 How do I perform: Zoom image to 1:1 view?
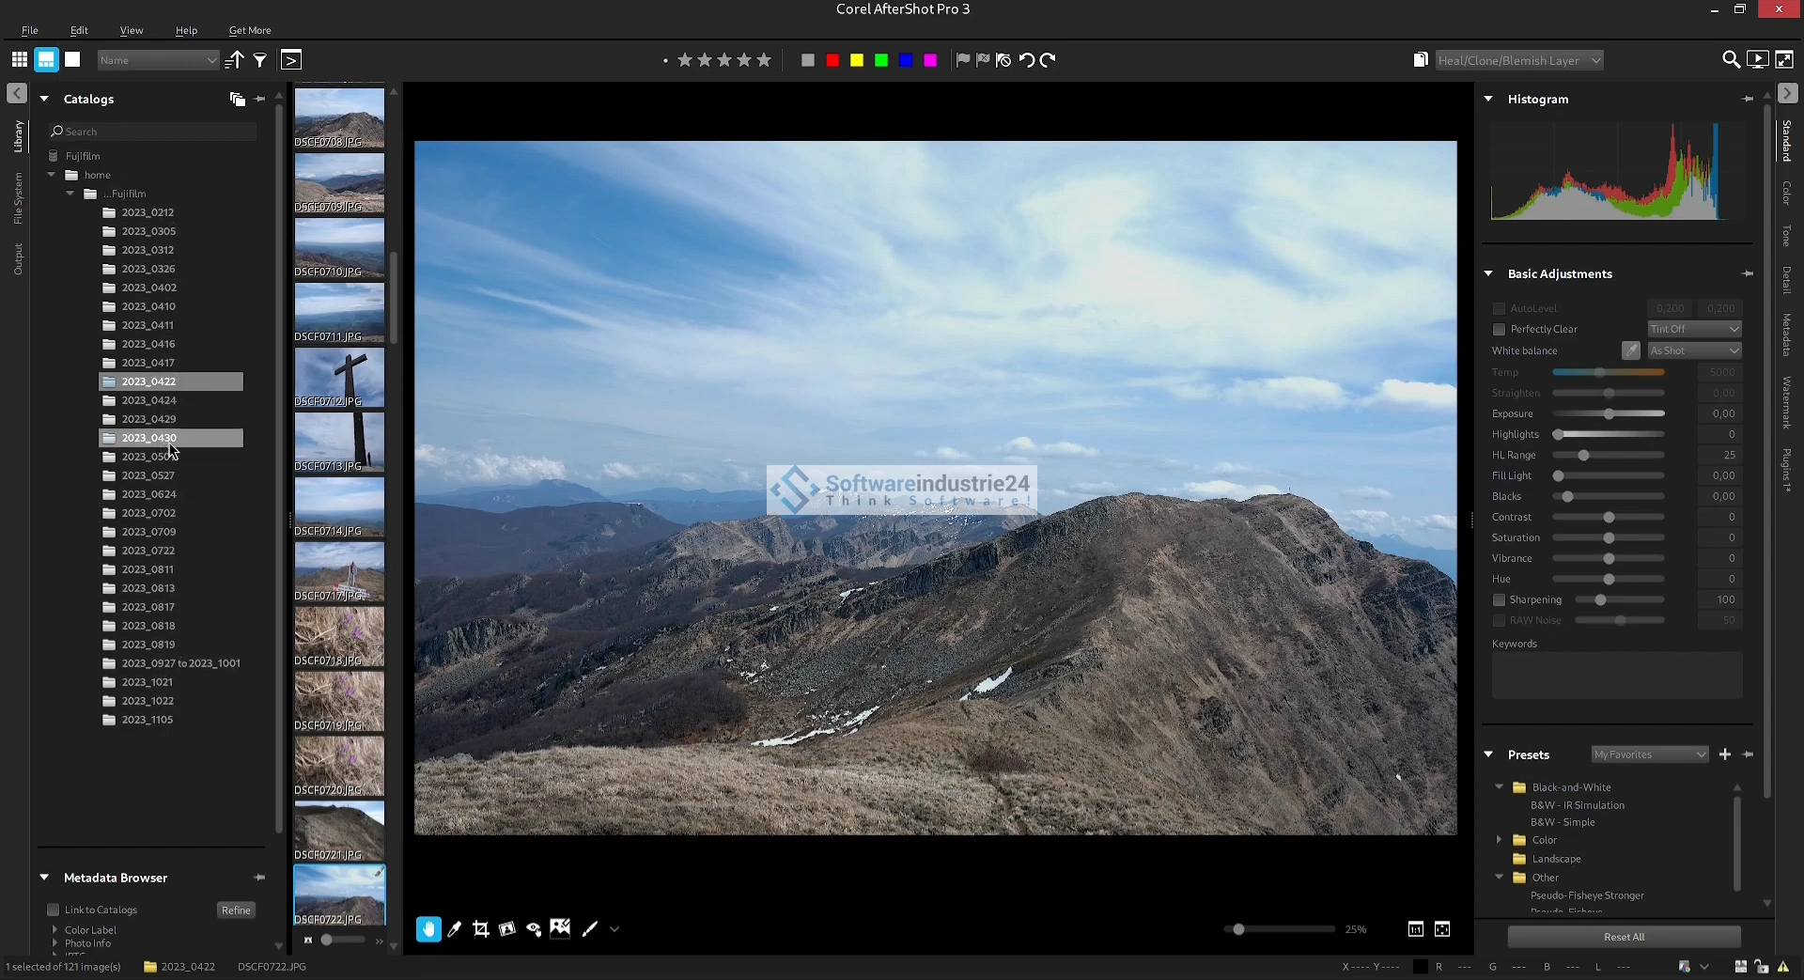(x=1416, y=929)
